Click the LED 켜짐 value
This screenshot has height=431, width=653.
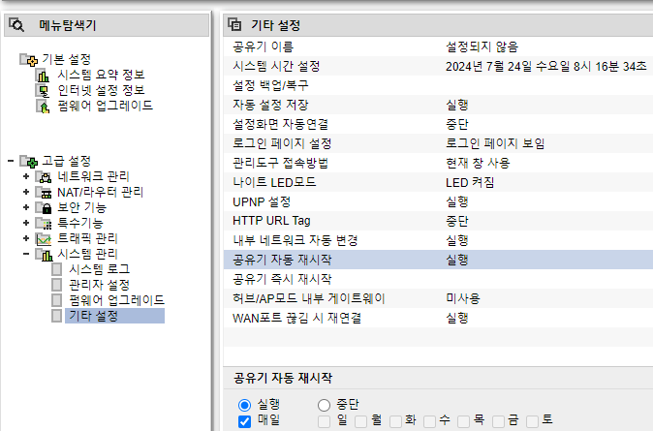pyautogui.click(x=470, y=182)
